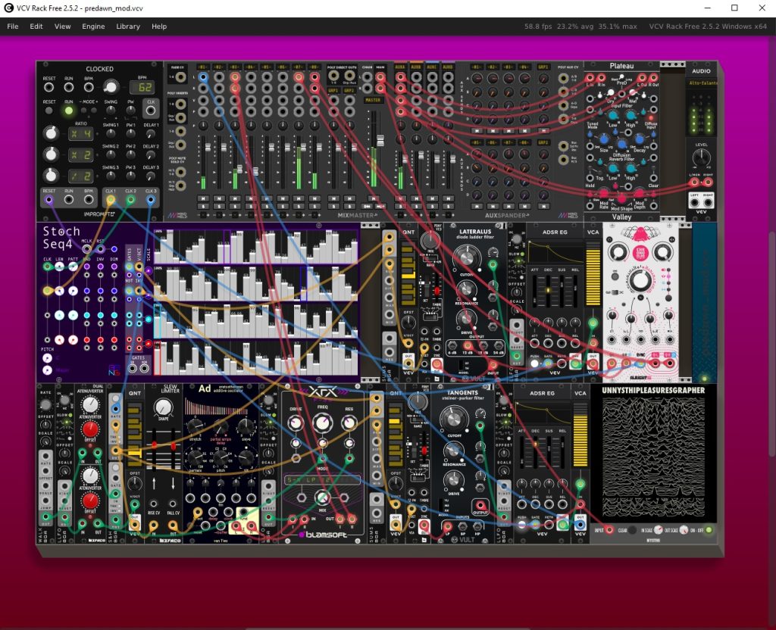This screenshot has height=630, width=776.
Task: Mute MixMaster track -01-
Action: (203, 199)
